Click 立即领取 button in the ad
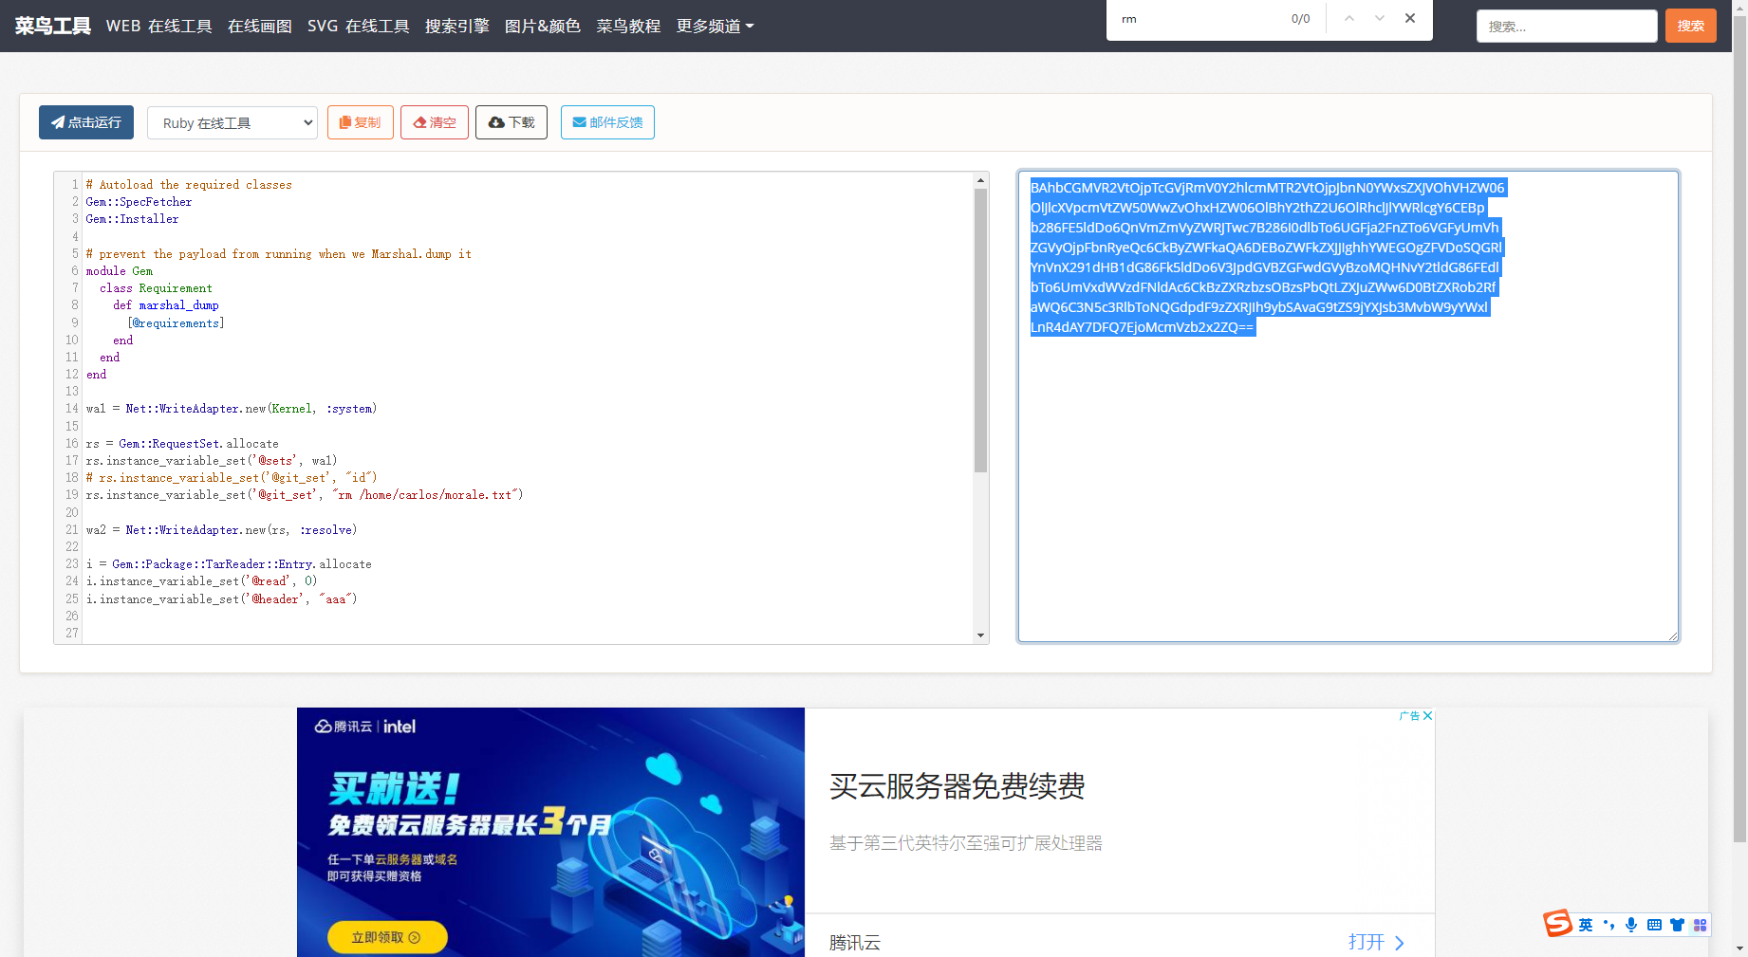The height and width of the screenshot is (957, 1748). pyautogui.click(x=387, y=937)
